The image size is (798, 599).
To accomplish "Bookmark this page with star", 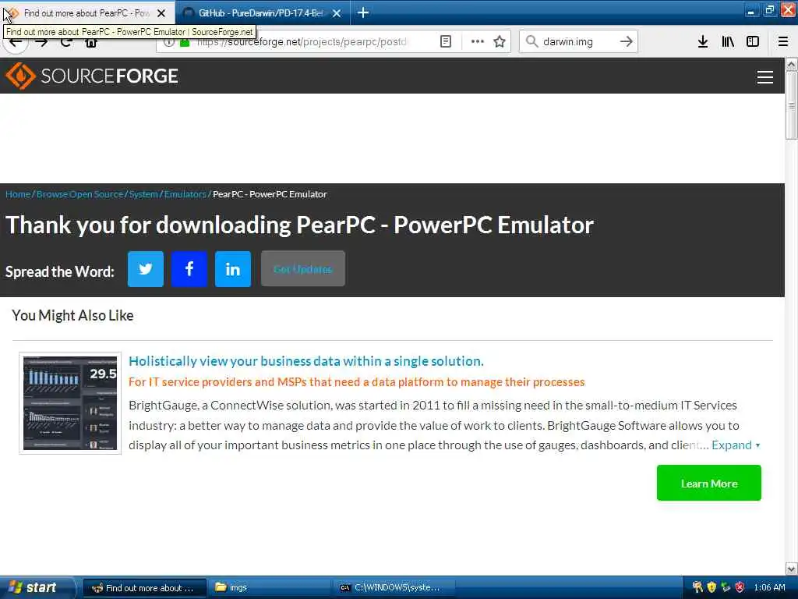I will click(x=500, y=42).
